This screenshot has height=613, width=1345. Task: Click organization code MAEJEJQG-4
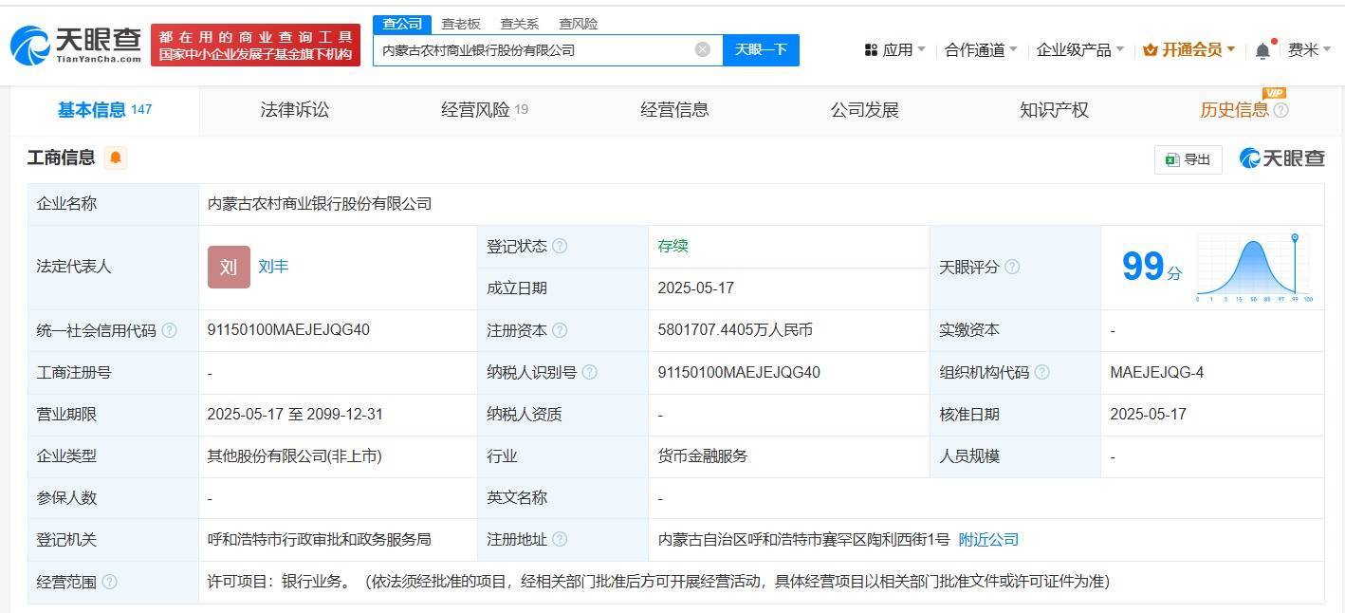point(1156,372)
